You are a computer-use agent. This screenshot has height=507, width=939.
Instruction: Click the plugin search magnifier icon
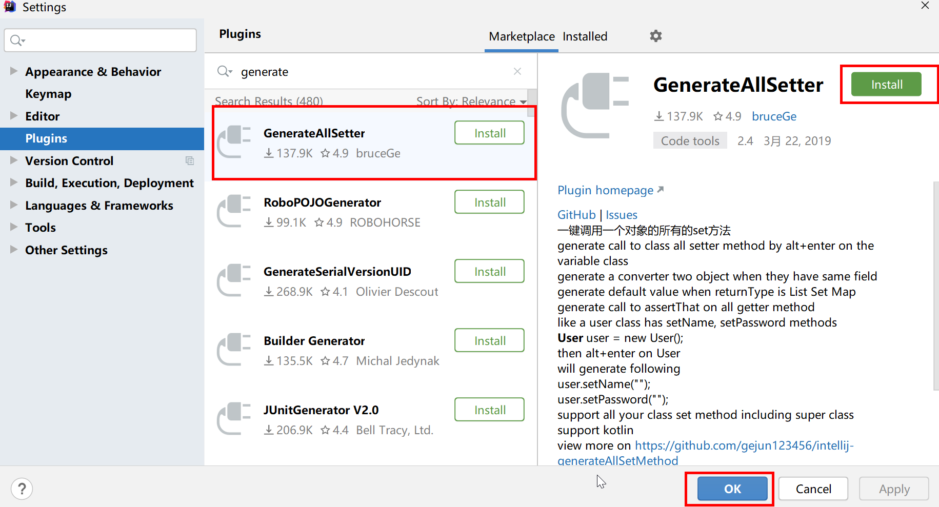pos(225,71)
